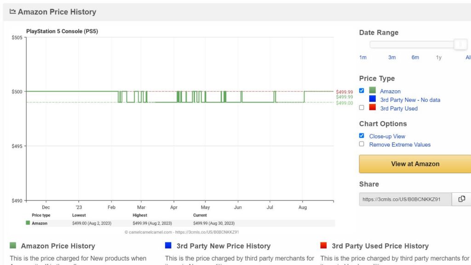This screenshot has width=471, height=265.
Task: Switch date range to 6m
Action: (415, 58)
